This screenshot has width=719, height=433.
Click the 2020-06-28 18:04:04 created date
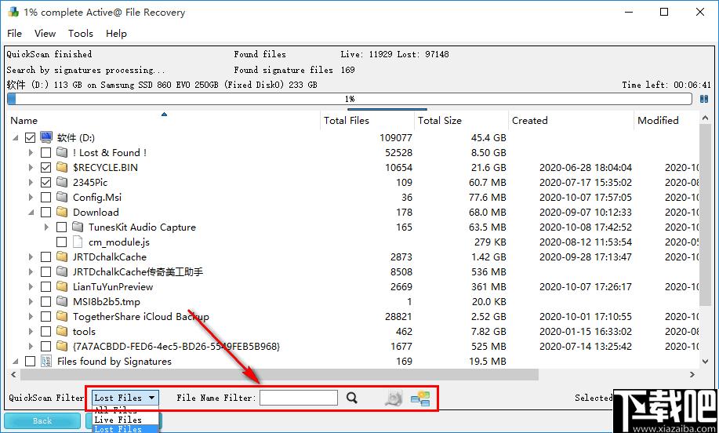coord(586,167)
